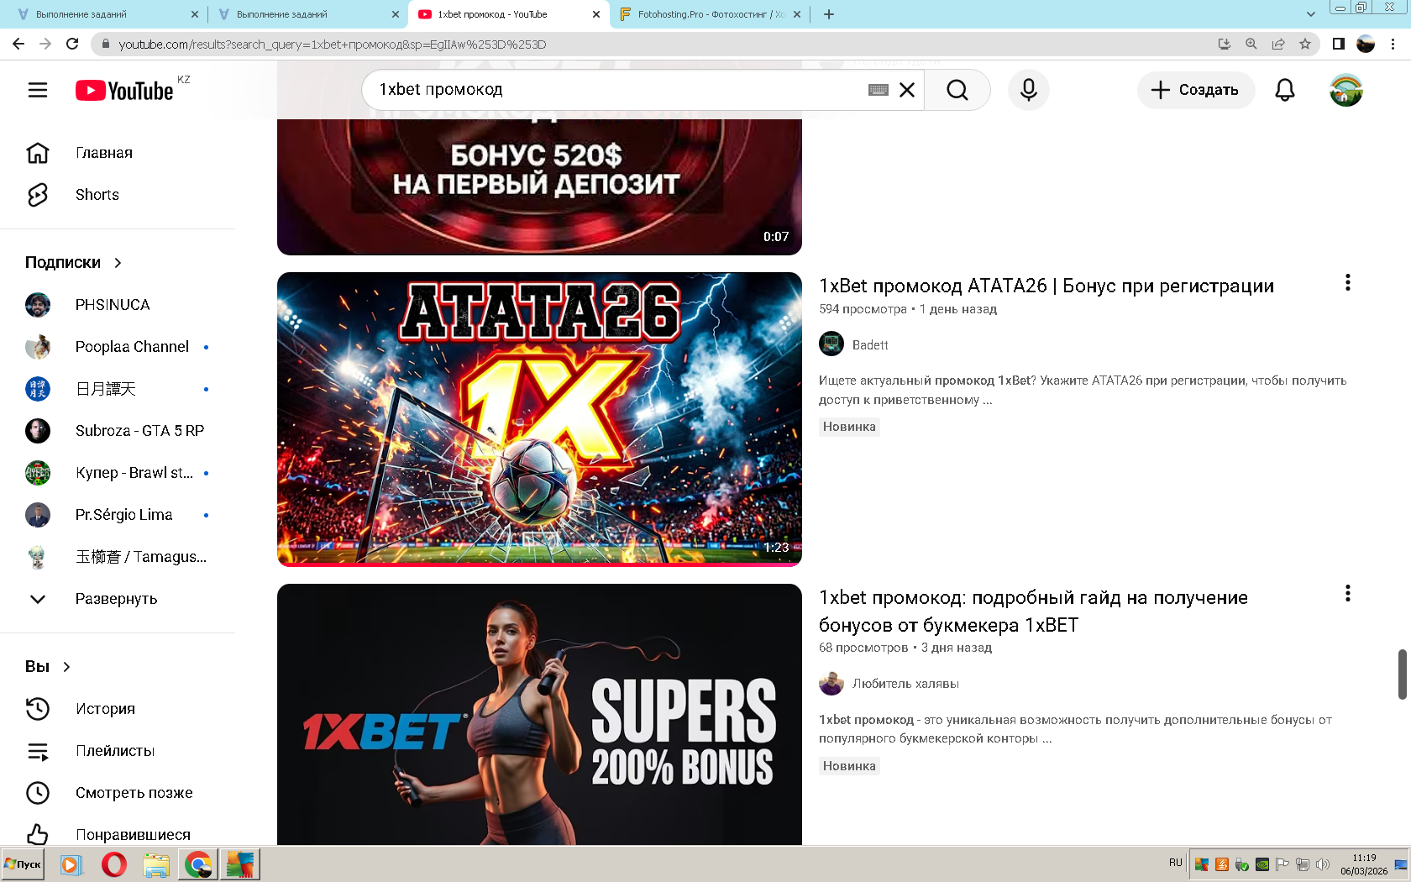Open options for the ATATA26 video
The height and width of the screenshot is (882, 1411).
[1348, 283]
